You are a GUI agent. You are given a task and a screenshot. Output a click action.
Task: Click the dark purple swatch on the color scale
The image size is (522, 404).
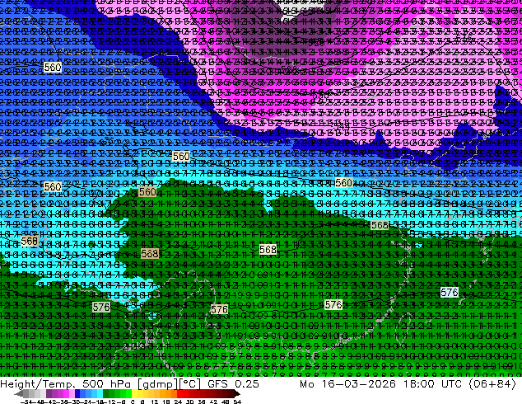click(x=49, y=394)
